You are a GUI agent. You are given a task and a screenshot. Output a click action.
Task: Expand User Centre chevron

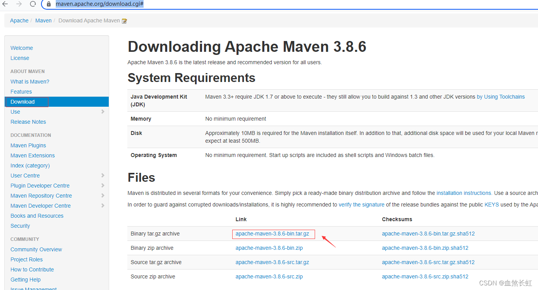click(103, 175)
